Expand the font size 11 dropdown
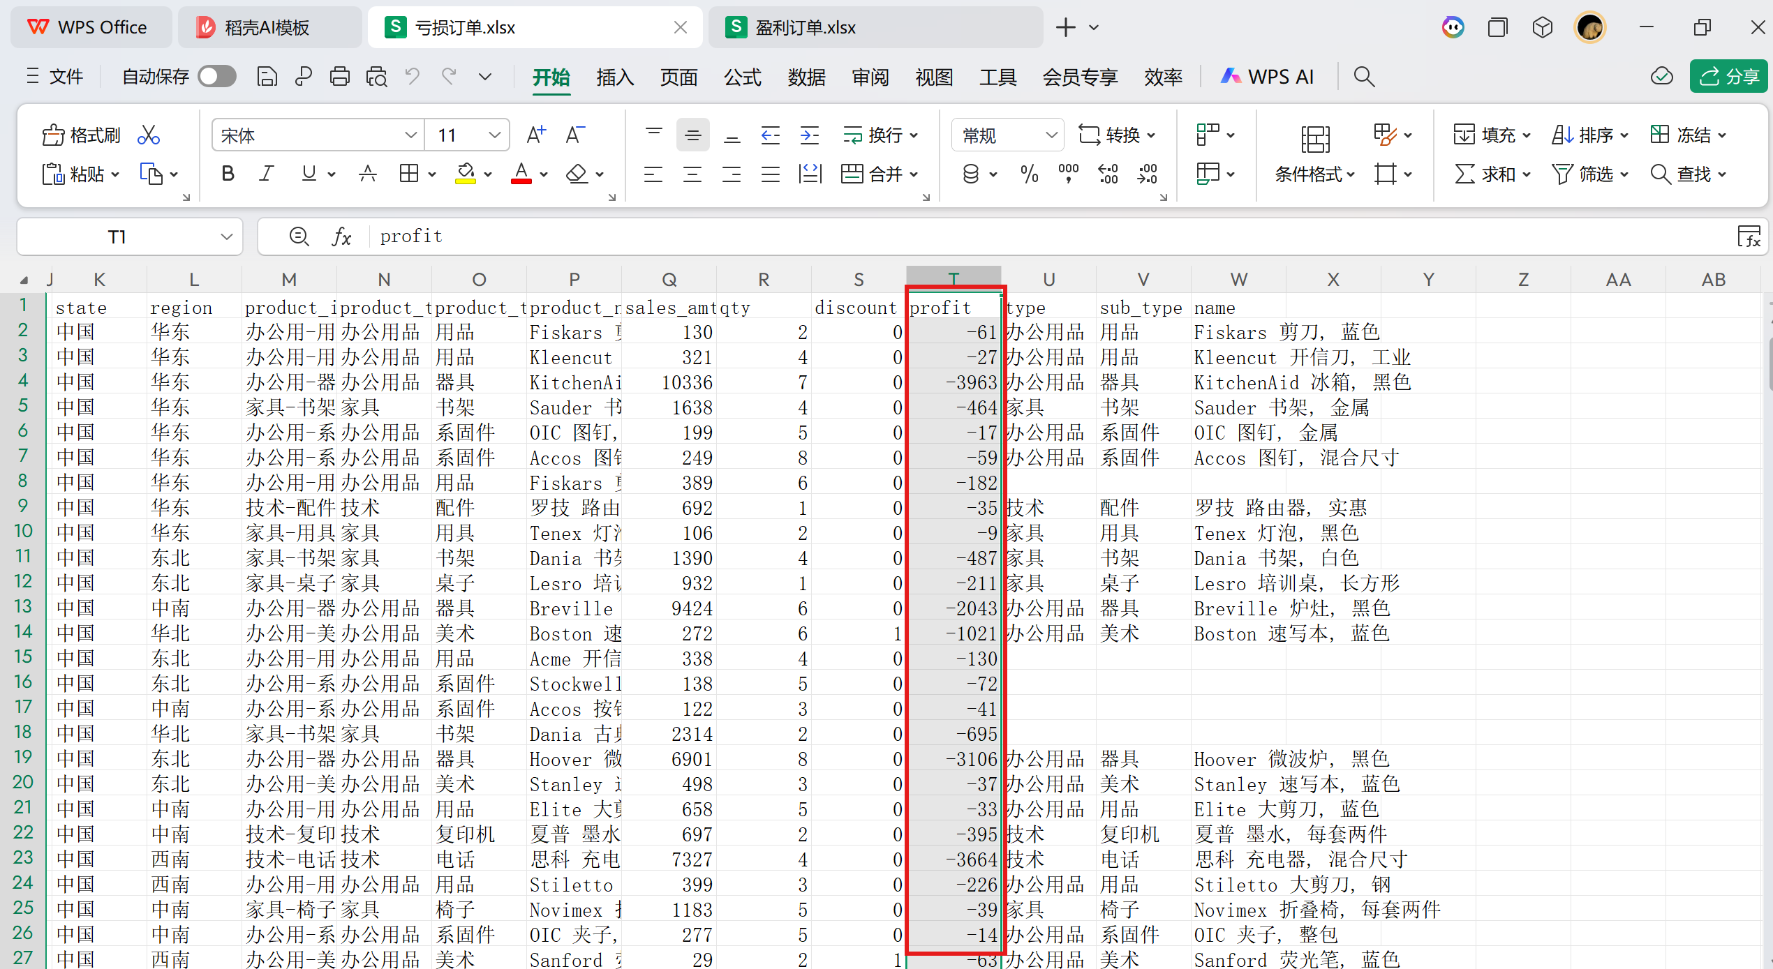 [494, 135]
